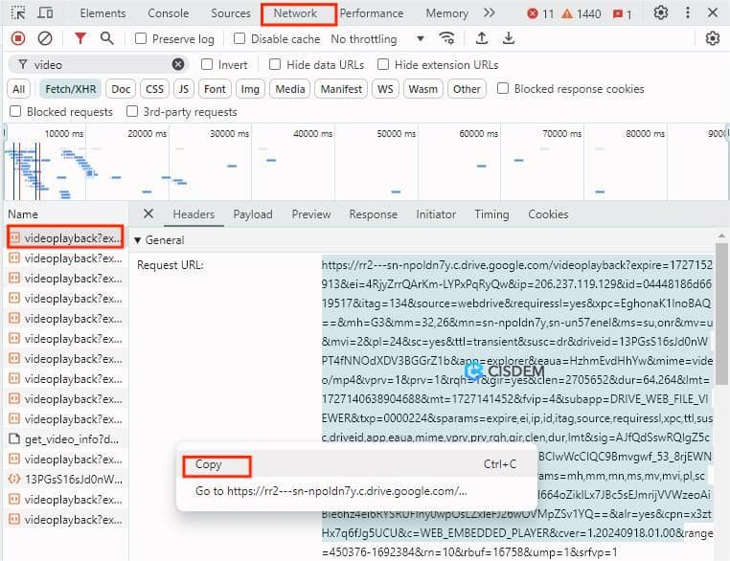Open the Response tab
Viewport: 730px width, 561px height.
(373, 214)
